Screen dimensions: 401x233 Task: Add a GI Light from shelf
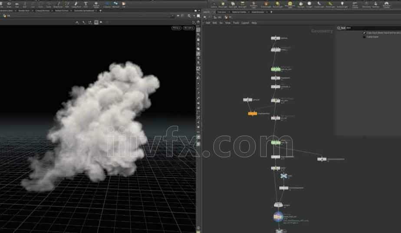[x=309, y=4]
